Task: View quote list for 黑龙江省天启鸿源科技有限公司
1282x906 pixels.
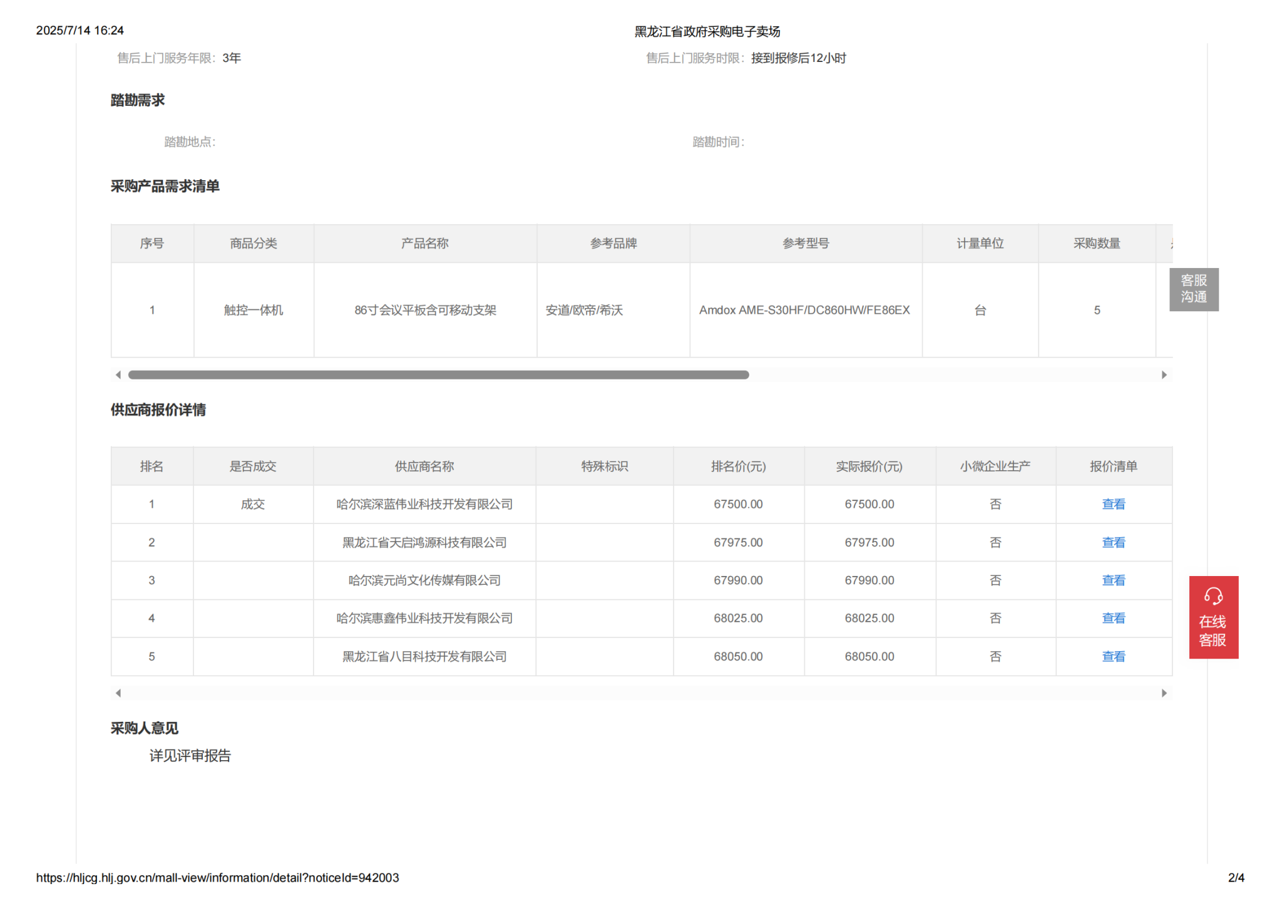Action: (1113, 542)
